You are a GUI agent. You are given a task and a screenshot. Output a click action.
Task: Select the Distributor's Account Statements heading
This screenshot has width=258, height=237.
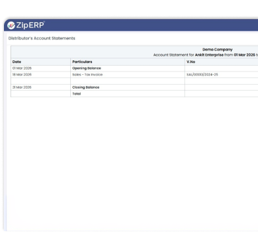[x=41, y=38]
